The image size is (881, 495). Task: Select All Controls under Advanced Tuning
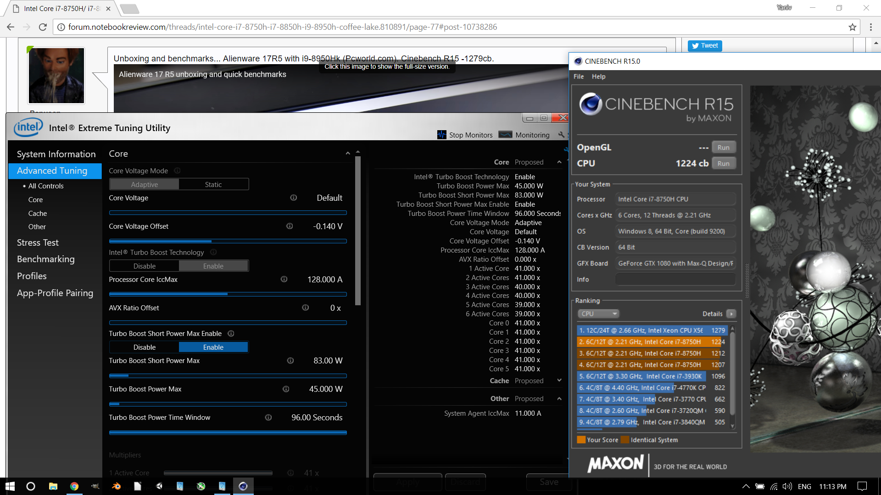click(x=46, y=186)
